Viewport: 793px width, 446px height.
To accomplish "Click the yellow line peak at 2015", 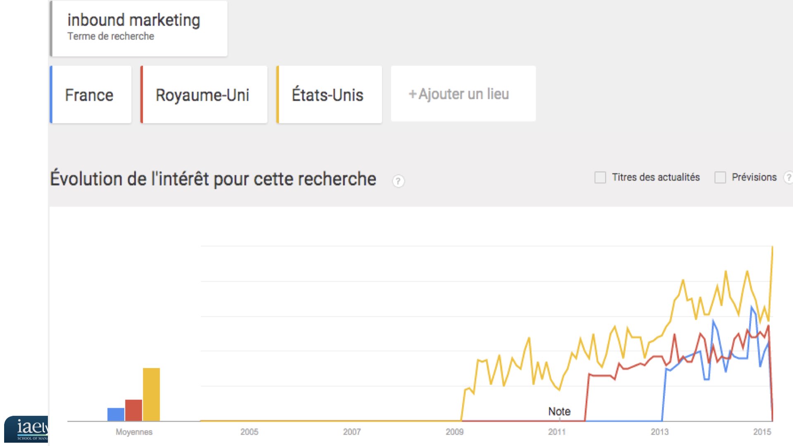I will 772,247.
